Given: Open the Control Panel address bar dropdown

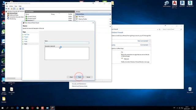Looking at the screenshot, I should [157, 29].
